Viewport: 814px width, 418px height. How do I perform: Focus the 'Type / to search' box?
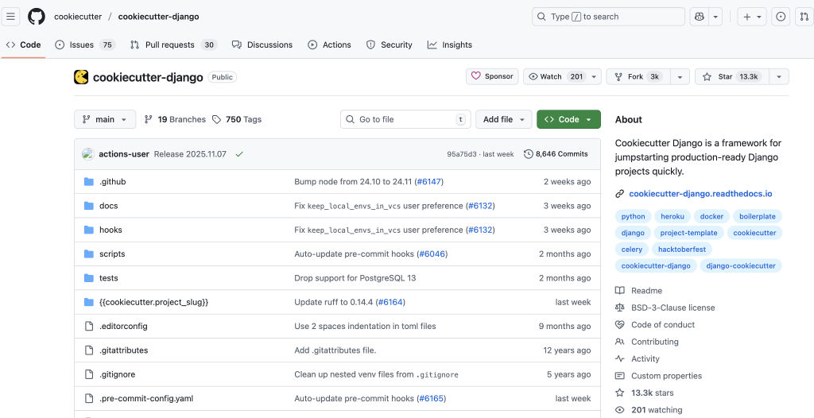tap(608, 17)
